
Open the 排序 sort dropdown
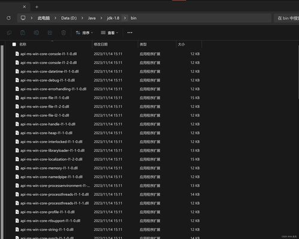tap(84, 32)
